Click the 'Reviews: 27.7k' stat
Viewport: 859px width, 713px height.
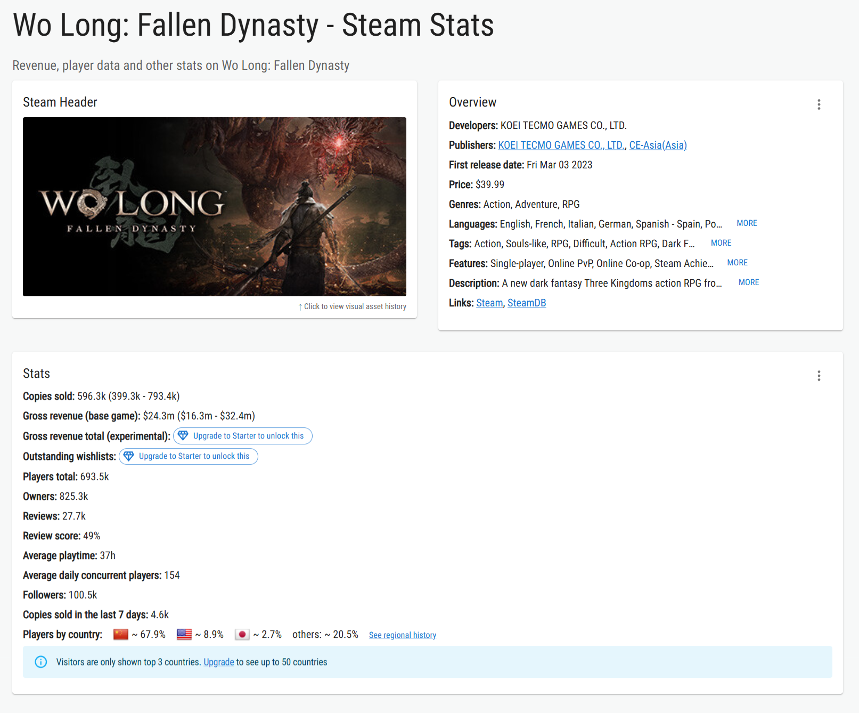(x=54, y=516)
